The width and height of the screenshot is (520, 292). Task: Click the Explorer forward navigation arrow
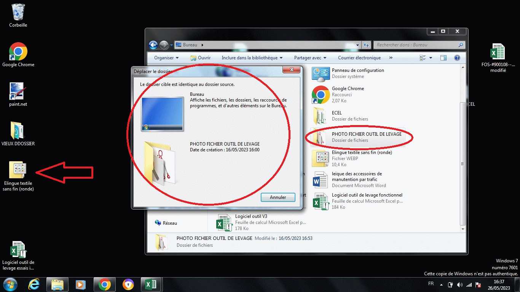[x=164, y=45]
